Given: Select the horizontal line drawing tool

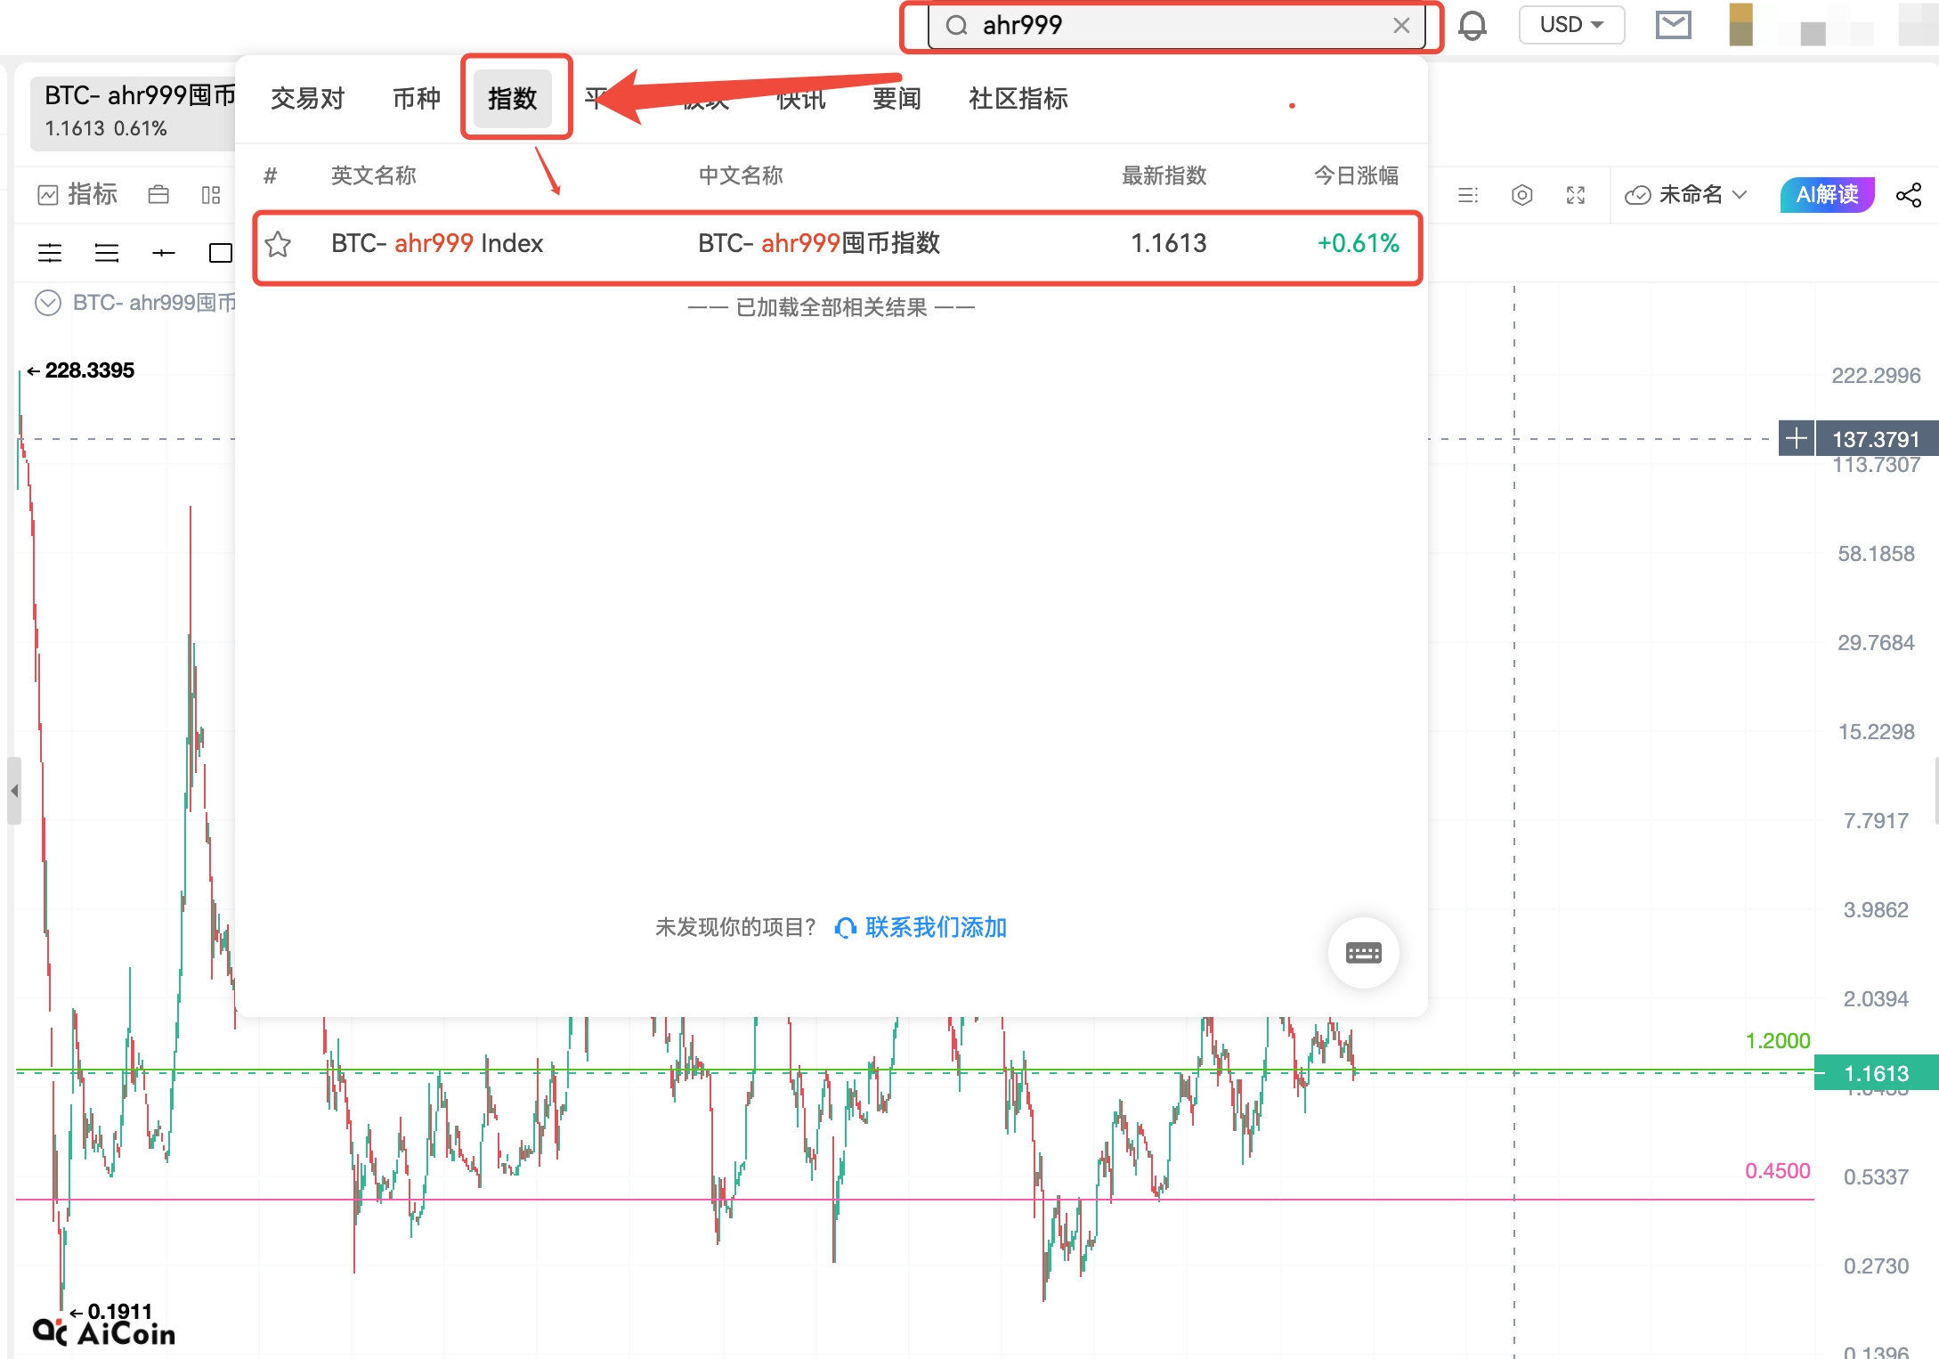Looking at the screenshot, I should pos(50,252).
